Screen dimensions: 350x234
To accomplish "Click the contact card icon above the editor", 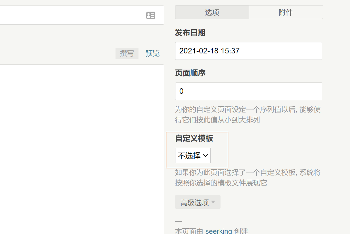I will click(x=151, y=15).
